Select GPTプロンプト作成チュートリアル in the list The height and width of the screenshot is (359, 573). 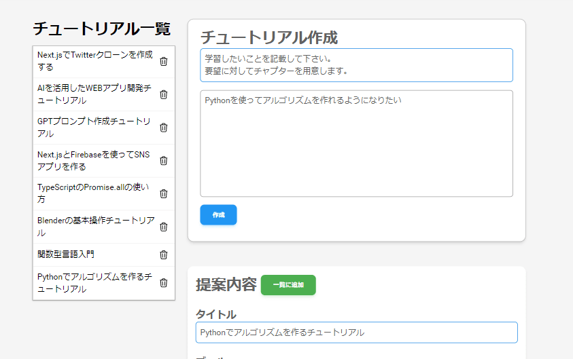click(x=94, y=128)
